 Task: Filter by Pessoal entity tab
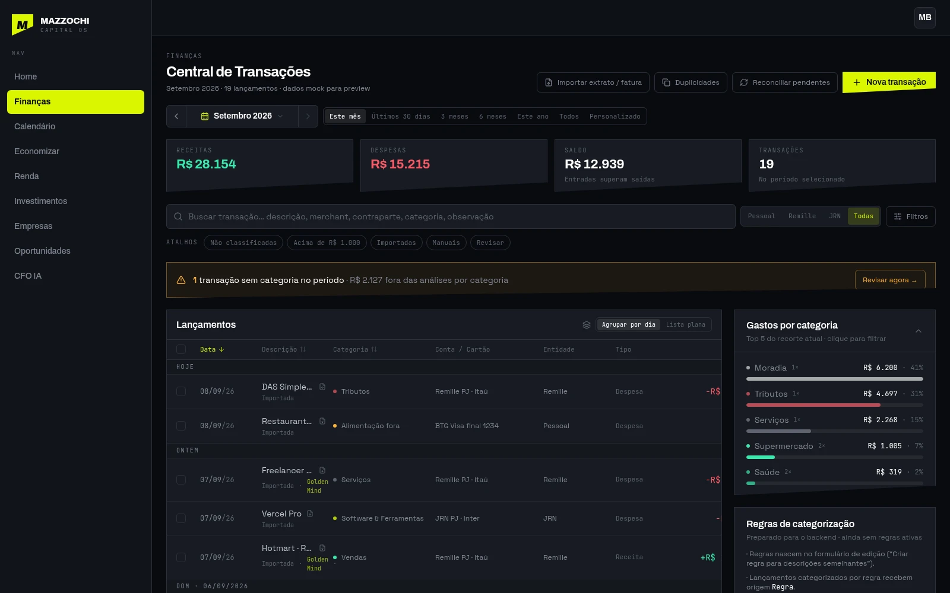click(761, 216)
